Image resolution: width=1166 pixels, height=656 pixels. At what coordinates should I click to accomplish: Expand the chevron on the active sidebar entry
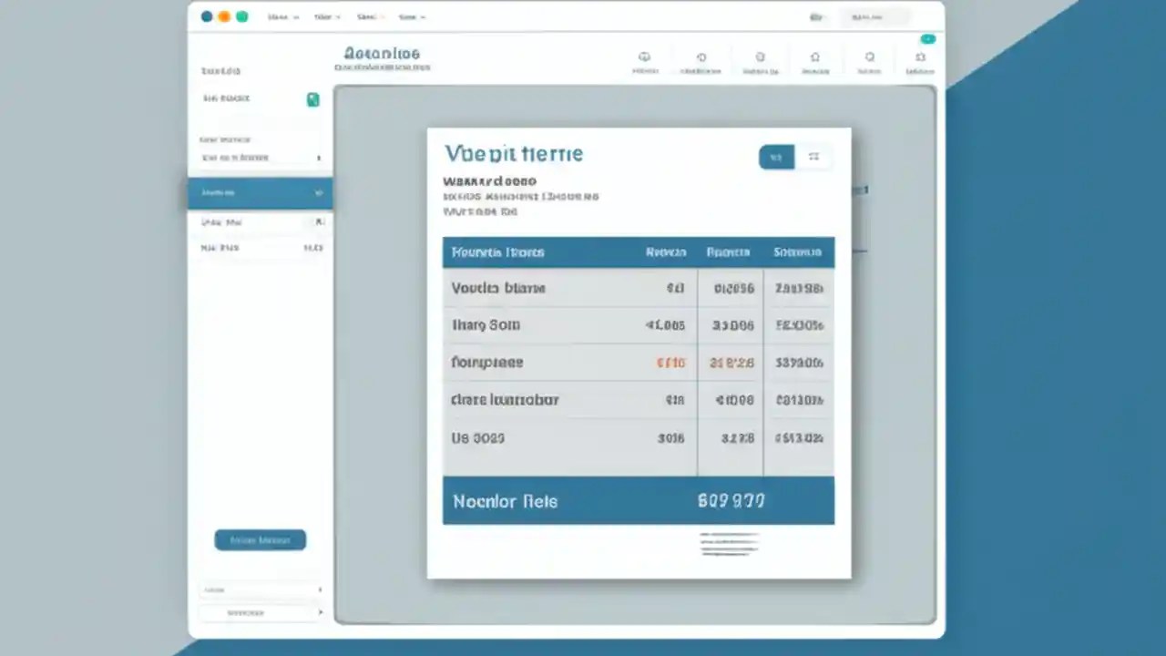[318, 192]
